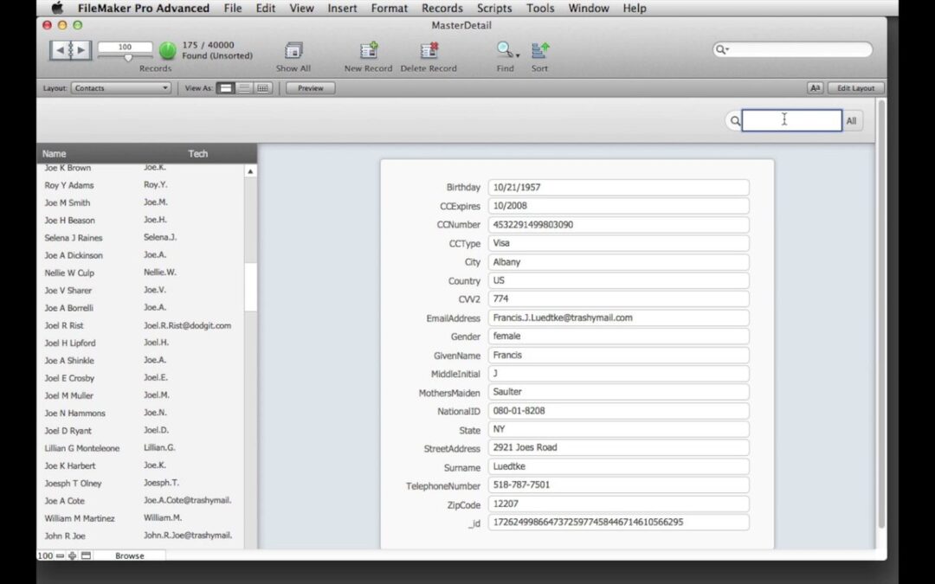
Task: Click the toolbar quick find field
Action: tap(793, 49)
